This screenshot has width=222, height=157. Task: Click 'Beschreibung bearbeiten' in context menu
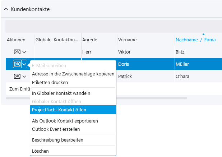(x=57, y=140)
